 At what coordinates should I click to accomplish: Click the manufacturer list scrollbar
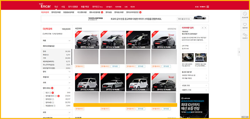click(72, 57)
